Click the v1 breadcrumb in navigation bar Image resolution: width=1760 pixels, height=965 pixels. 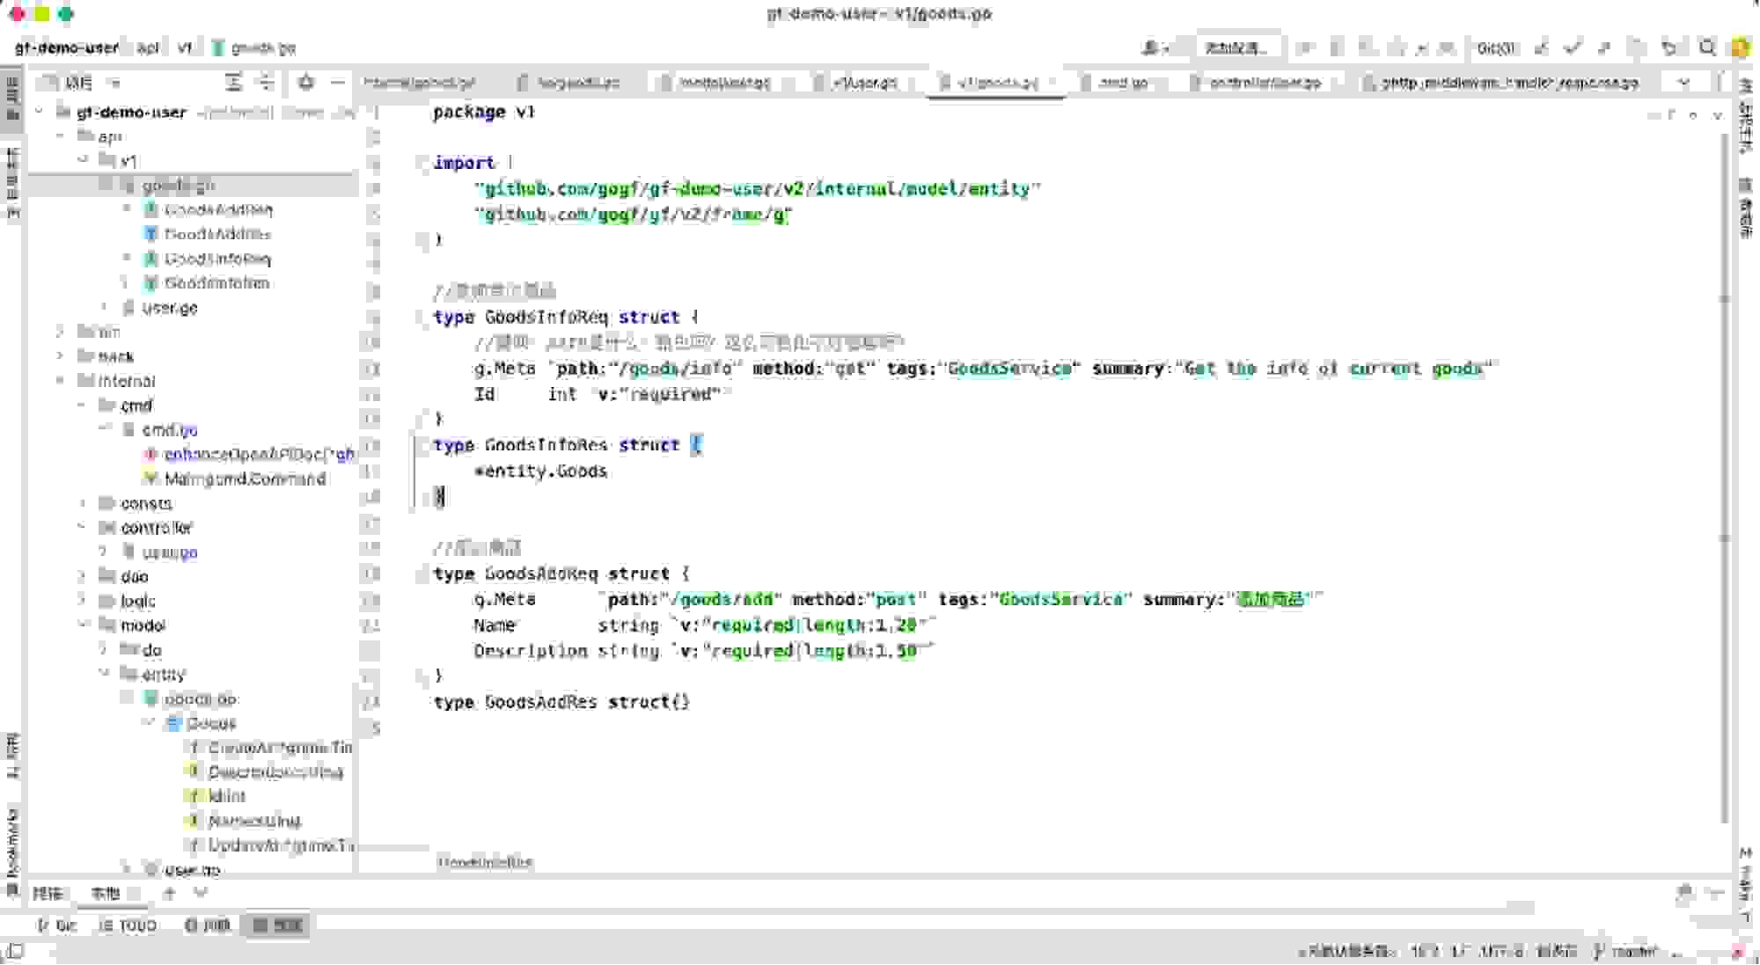click(x=185, y=48)
